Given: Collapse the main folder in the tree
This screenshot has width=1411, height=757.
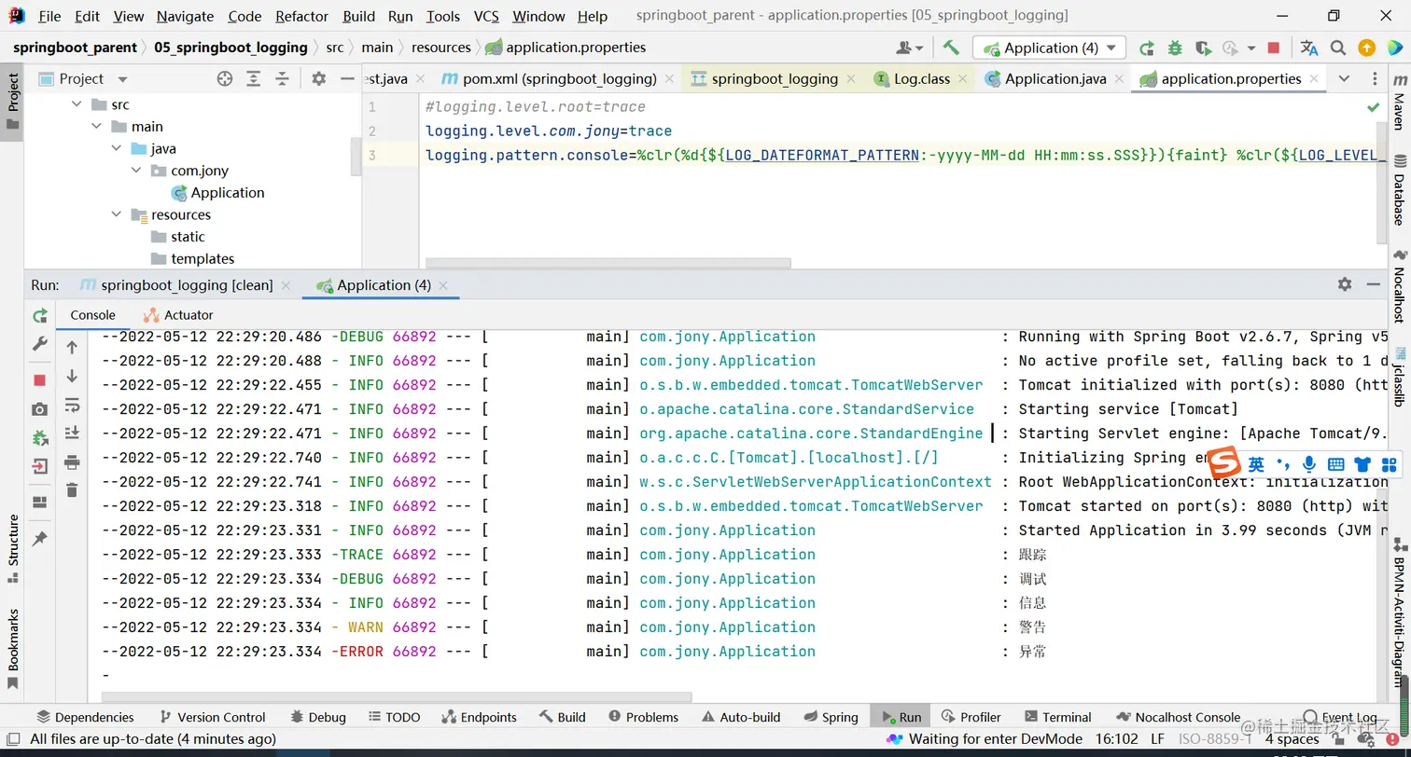Looking at the screenshot, I should click(x=97, y=127).
